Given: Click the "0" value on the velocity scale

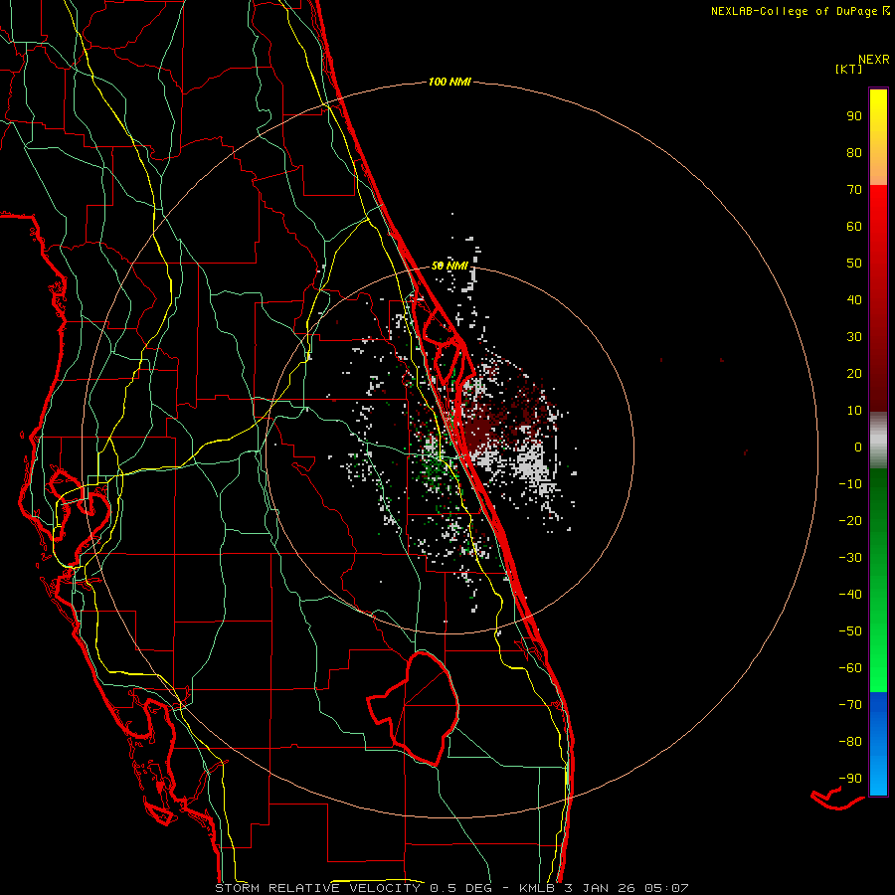Looking at the screenshot, I should (x=858, y=447).
